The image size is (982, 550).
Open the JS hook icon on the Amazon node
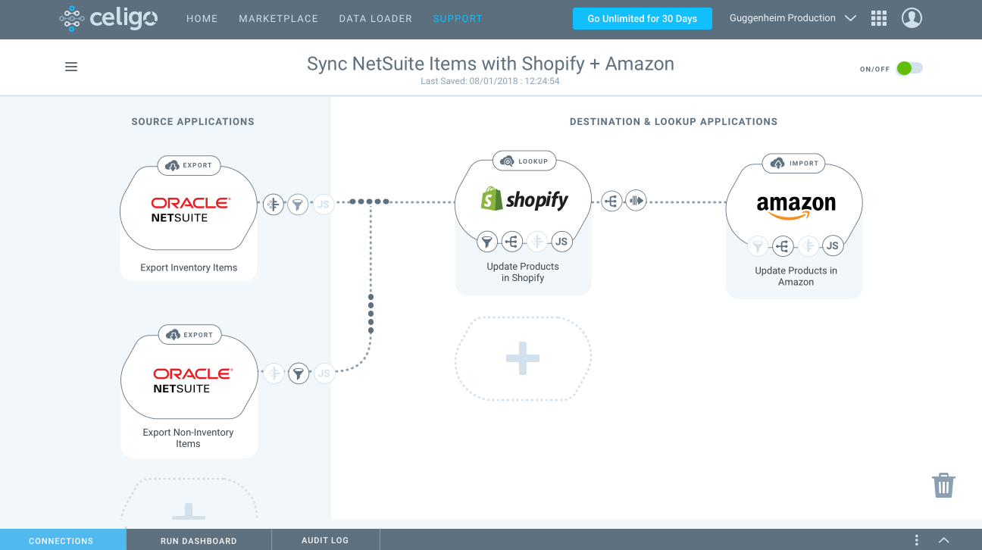coord(833,245)
